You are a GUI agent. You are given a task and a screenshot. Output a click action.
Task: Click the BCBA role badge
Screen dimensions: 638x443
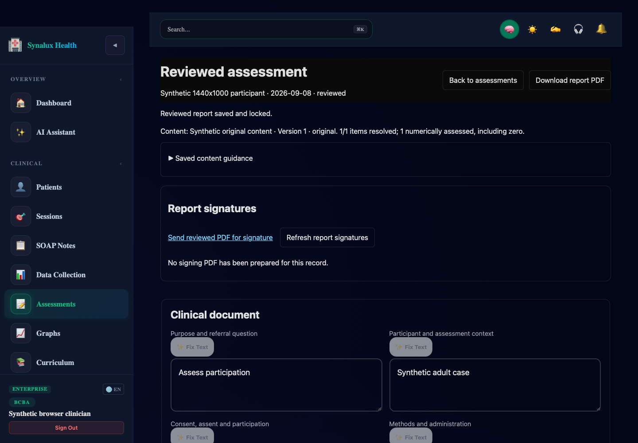(x=22, y=402)
